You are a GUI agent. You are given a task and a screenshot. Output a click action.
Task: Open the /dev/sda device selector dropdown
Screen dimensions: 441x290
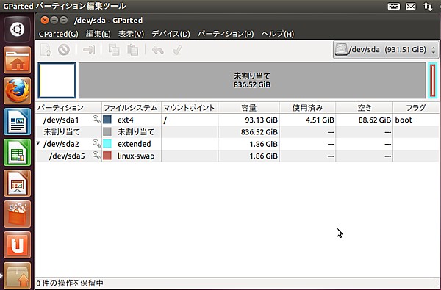[x=386, y=50]
